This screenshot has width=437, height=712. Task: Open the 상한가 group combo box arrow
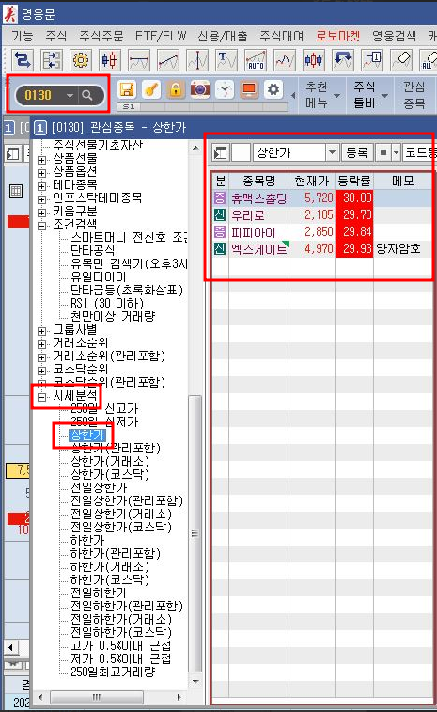click(332, 153)
